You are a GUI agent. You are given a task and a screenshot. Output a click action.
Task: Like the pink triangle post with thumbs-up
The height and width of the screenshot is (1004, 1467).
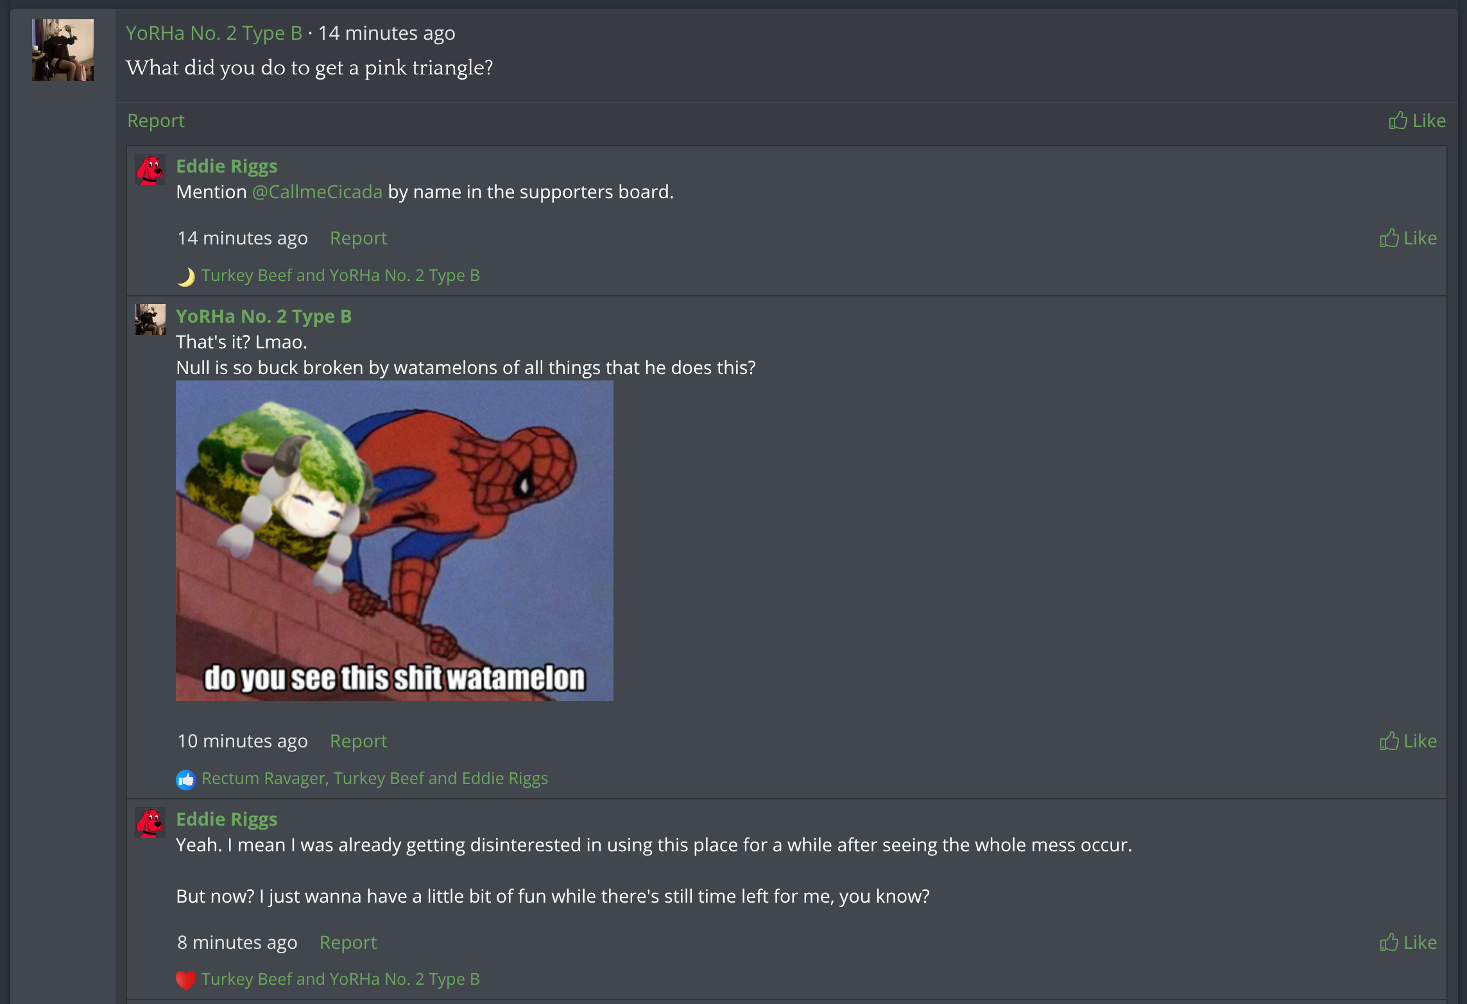1417,121
